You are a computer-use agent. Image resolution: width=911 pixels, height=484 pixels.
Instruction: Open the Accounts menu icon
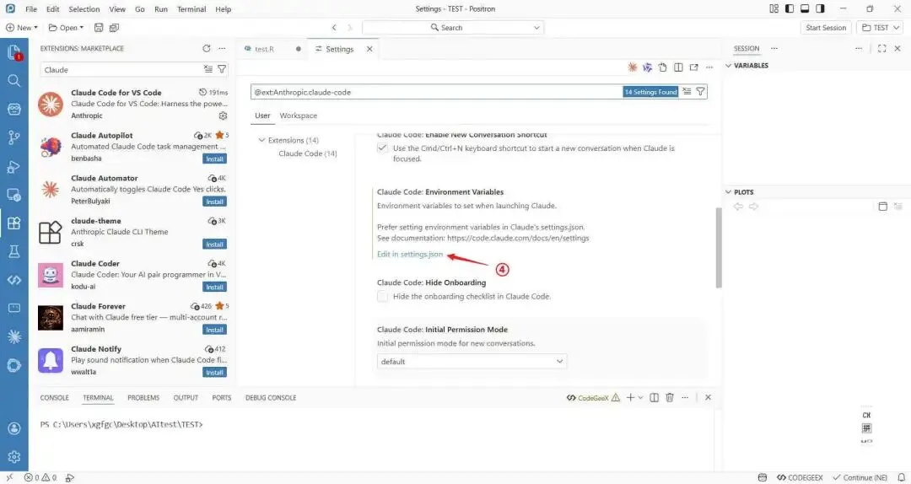tap(14, 429)
